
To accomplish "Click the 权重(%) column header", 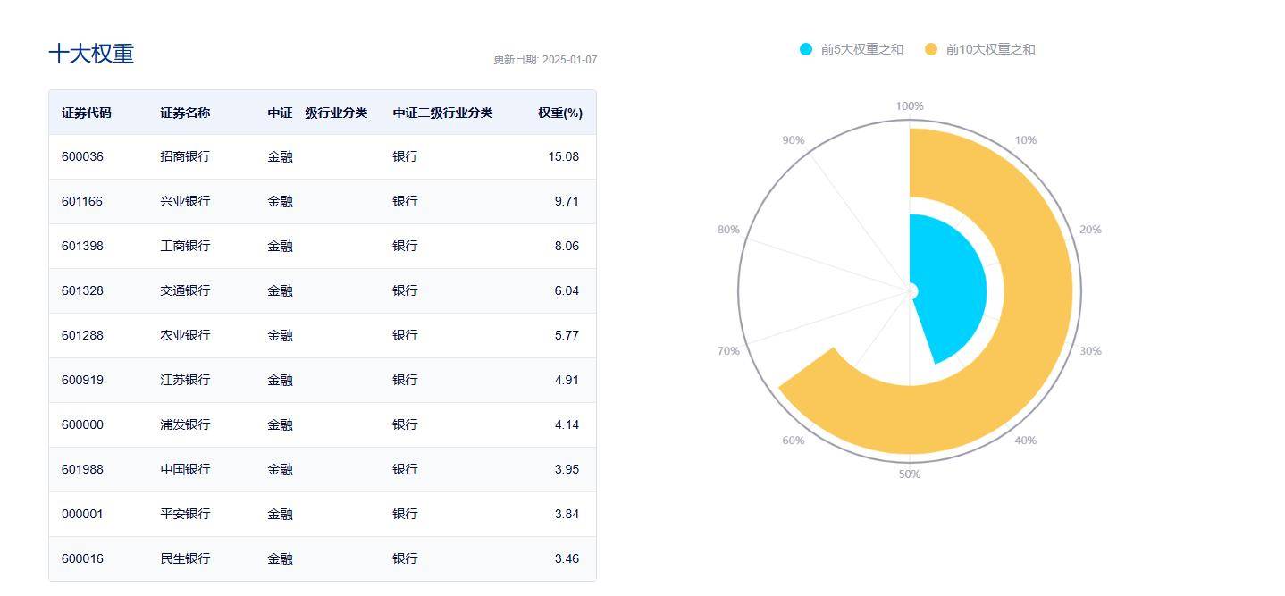I will point(560,113).
